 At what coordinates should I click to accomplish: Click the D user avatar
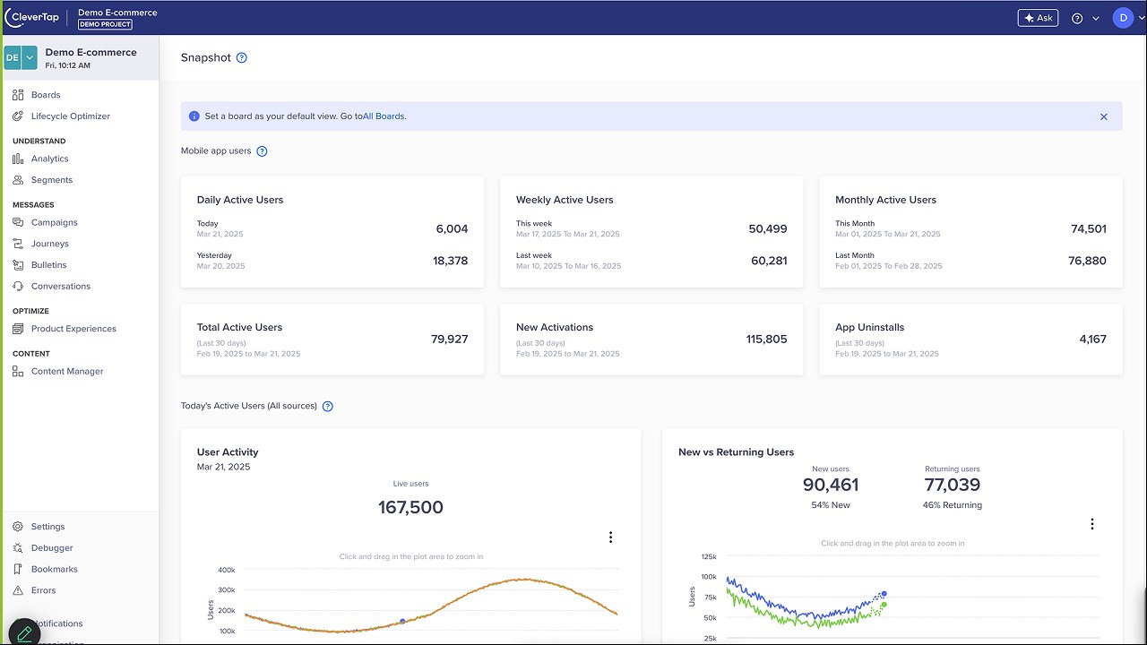1124,18
